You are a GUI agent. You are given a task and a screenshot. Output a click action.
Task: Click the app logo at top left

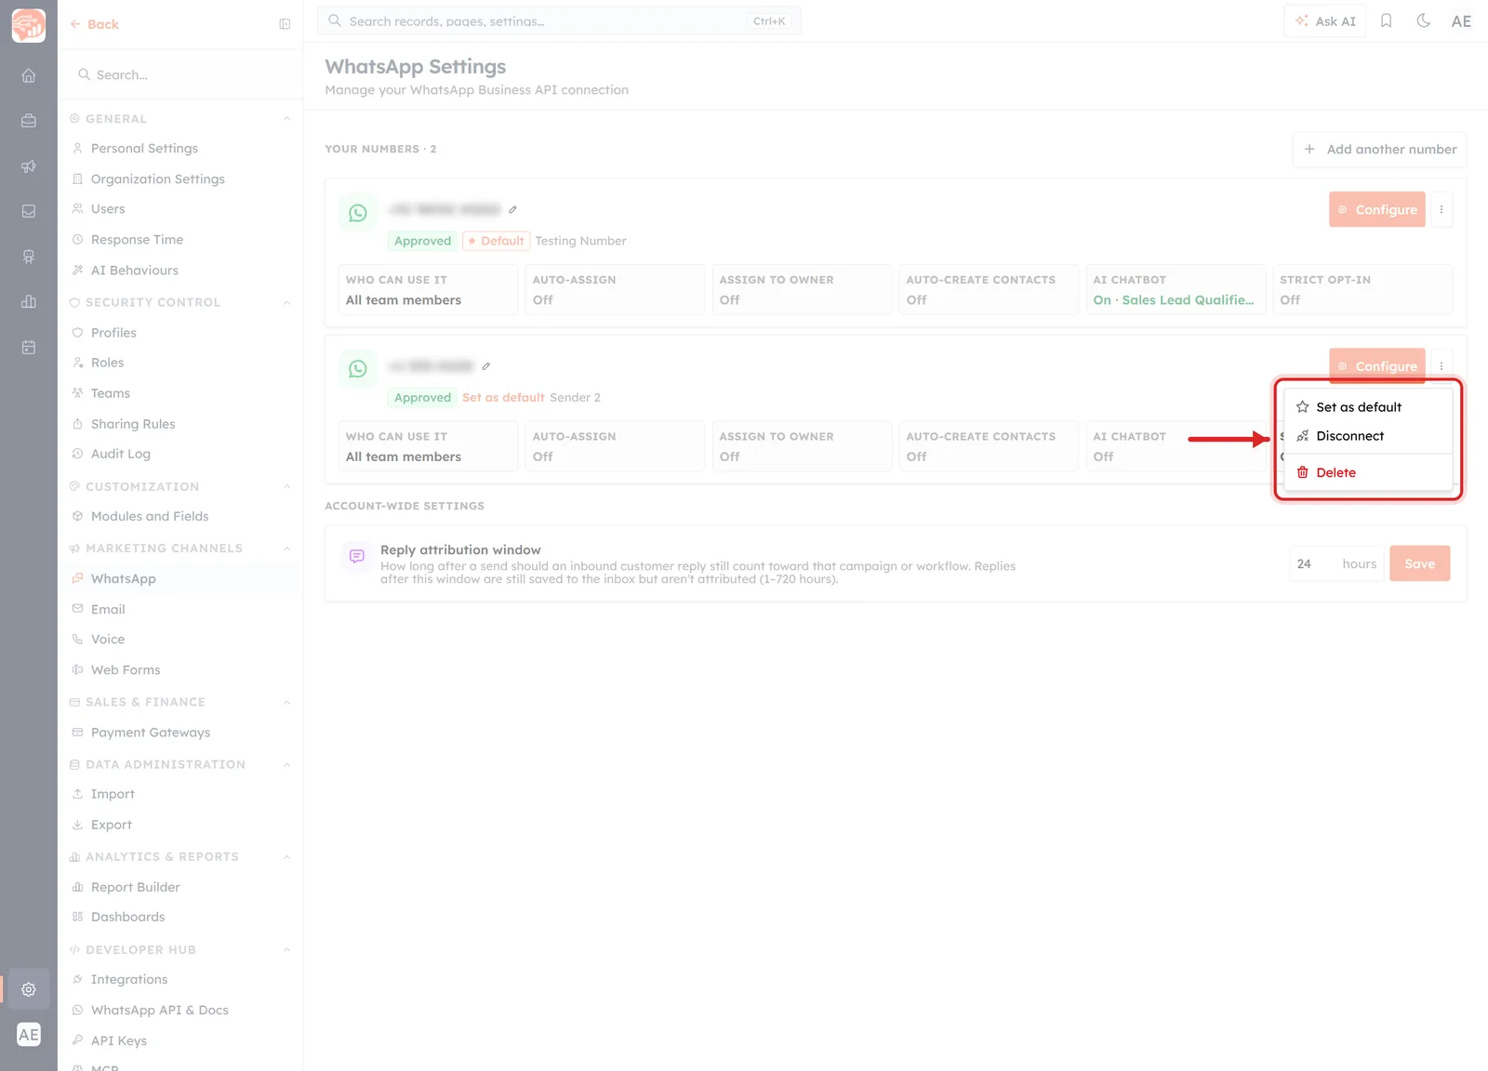click(x=29, y=25)
